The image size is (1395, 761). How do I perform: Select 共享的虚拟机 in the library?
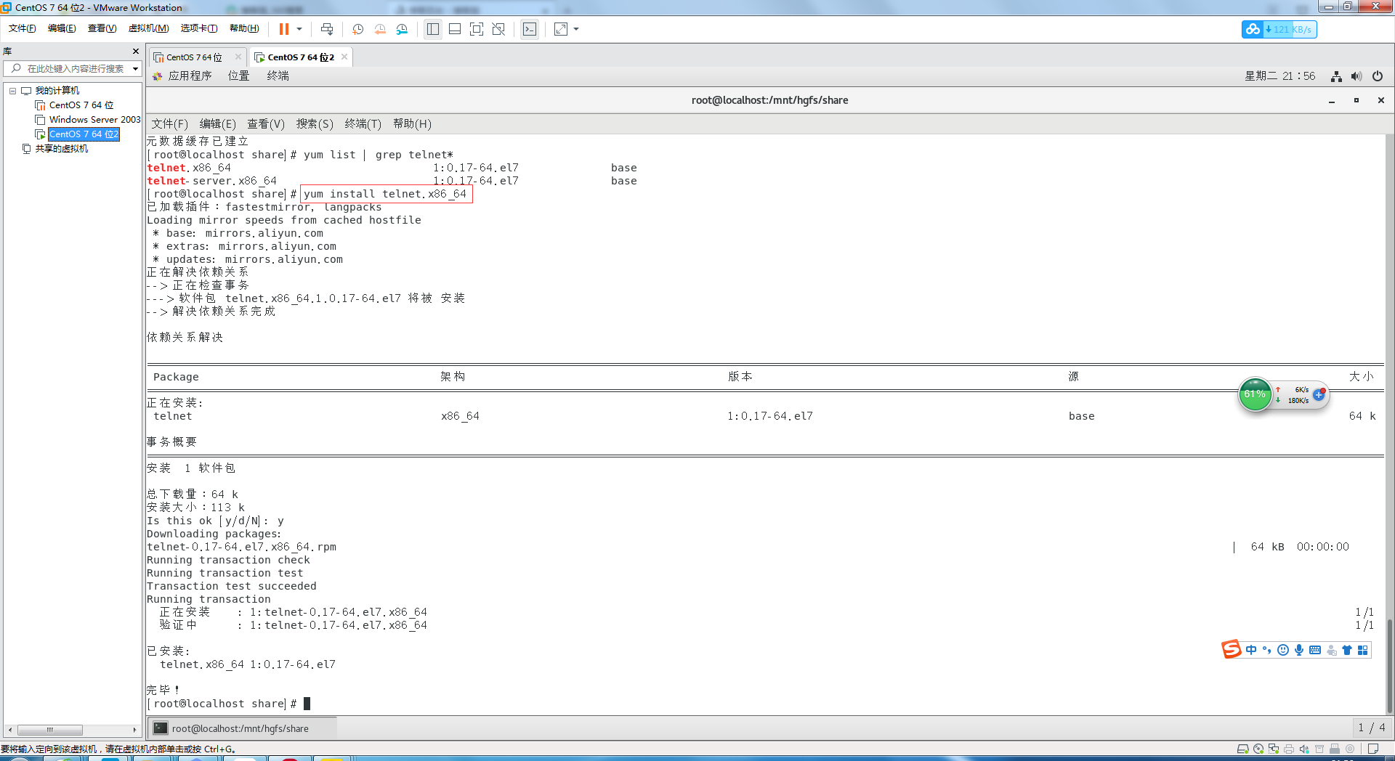click(x=62, y=149)
